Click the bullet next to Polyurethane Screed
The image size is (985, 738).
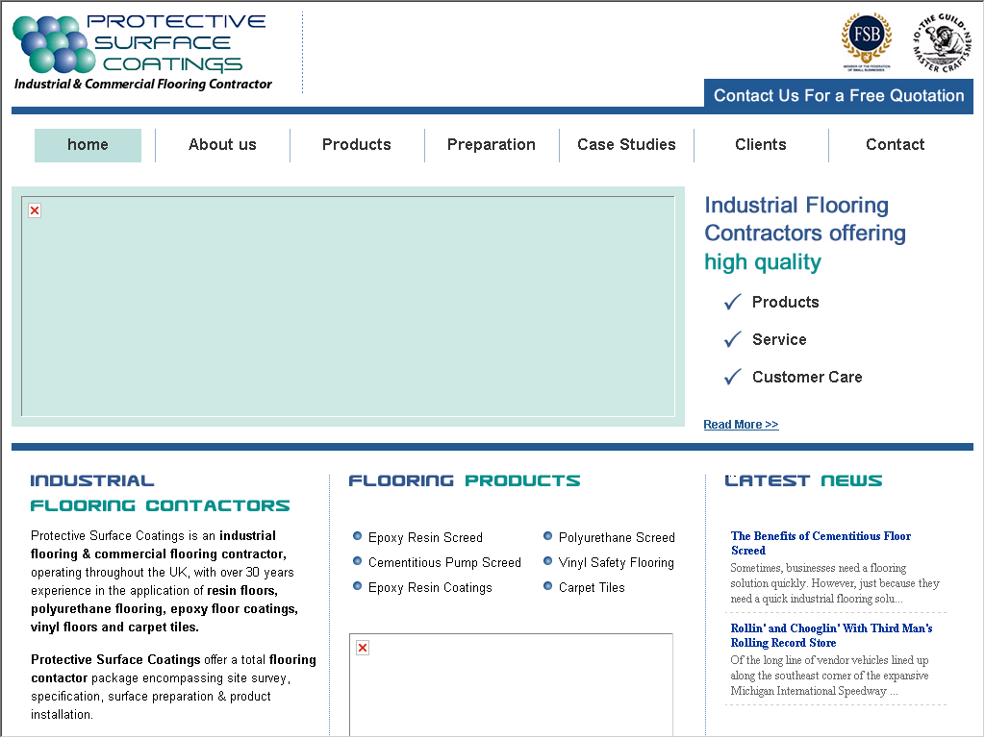pyautogui.click(x=547, y=536)
